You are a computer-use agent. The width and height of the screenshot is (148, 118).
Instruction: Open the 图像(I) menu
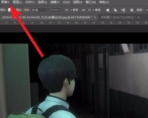(x=5, y=2)
